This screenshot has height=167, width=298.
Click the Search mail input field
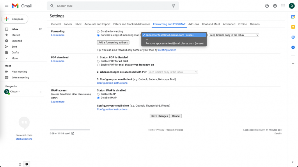pos(113,6)
